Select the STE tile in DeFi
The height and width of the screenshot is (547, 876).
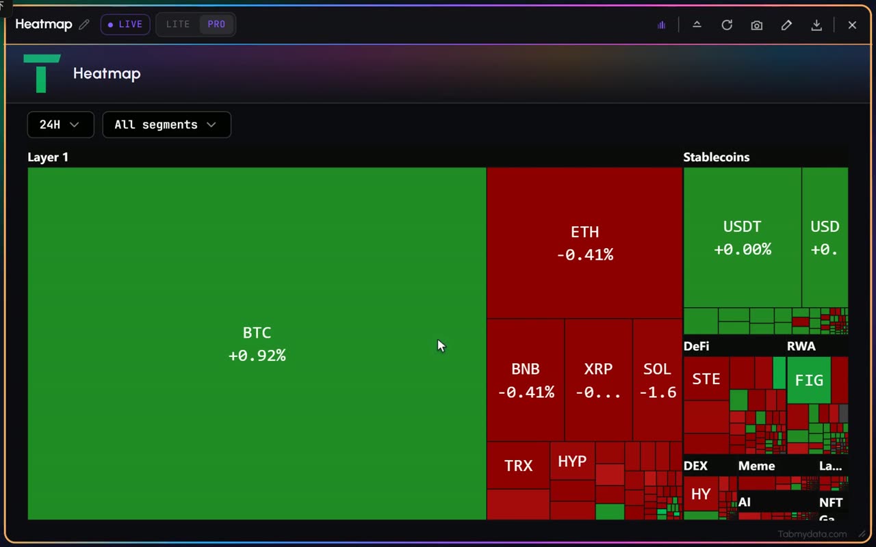[x=706, y=379]
